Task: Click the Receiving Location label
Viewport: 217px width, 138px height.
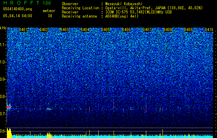Action: 80,8
